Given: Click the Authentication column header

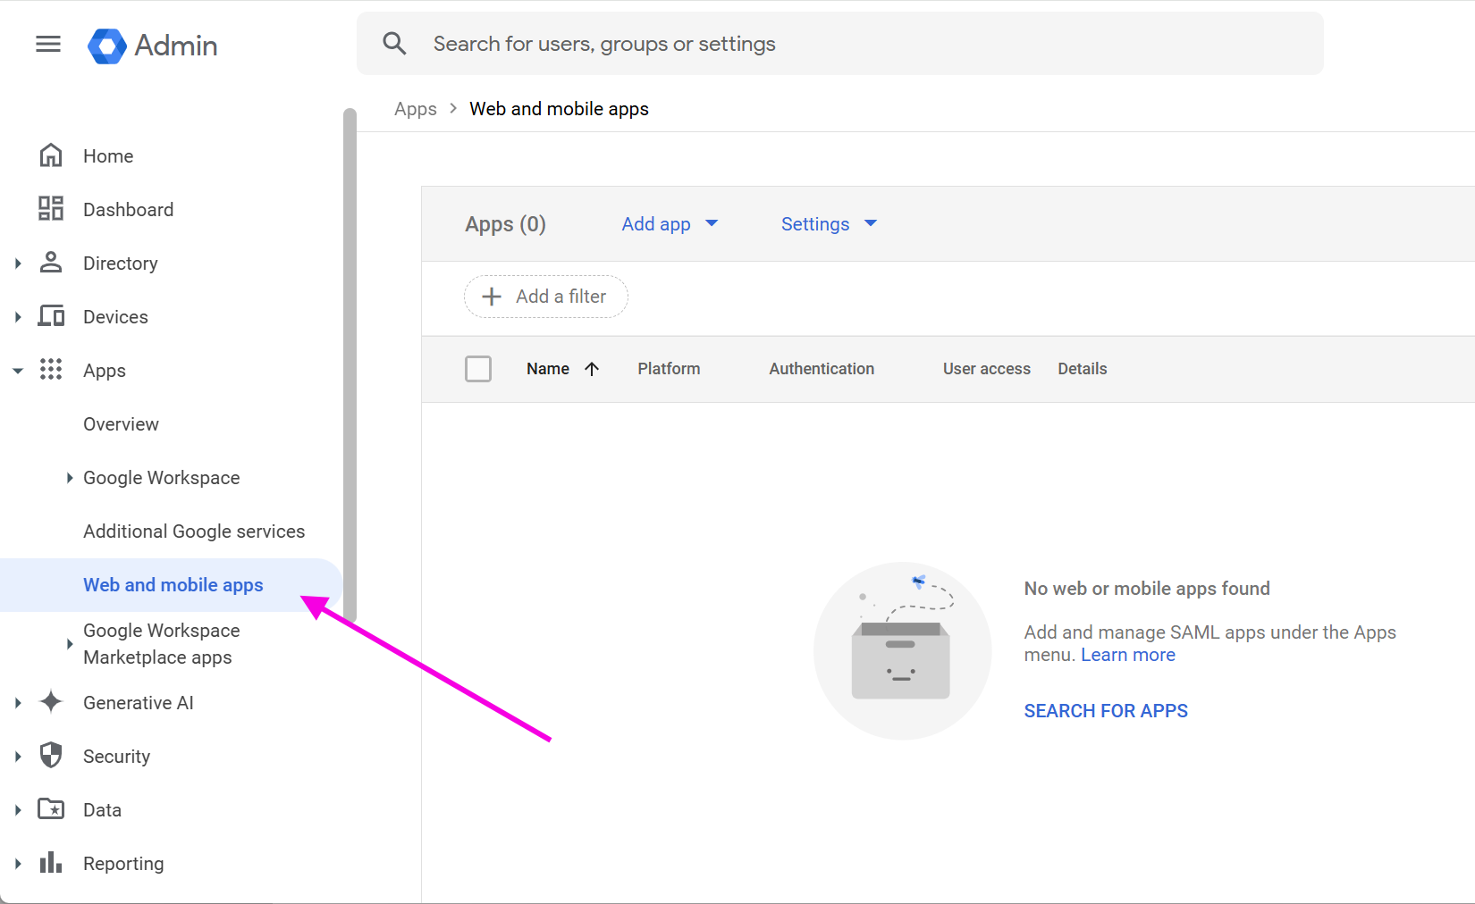Looking at the screenshot, I should pyautogui.click(x=822, y=369).
